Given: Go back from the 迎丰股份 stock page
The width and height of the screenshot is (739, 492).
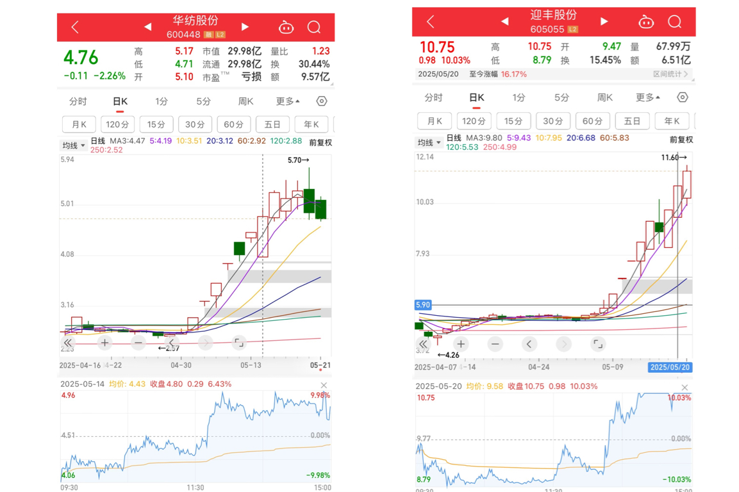Looking at the screenshot, I should tap(430, 22).
